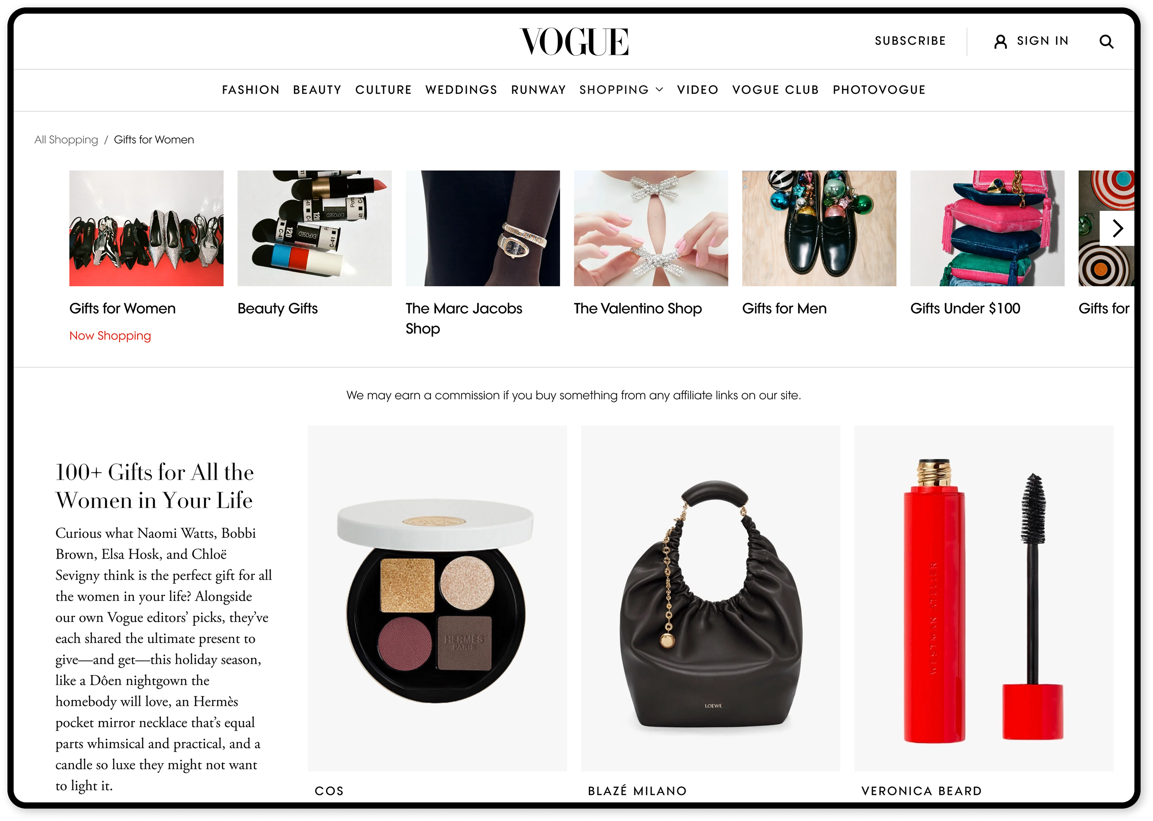
Task: Open the PhotoVogue nav item
Action: click(879, 90)
